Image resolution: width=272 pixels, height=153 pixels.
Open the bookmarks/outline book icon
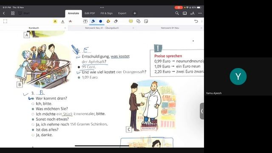pos(185,13)
